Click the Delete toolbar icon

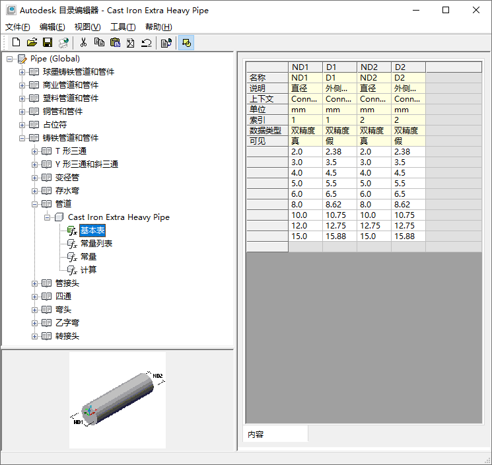131,42
